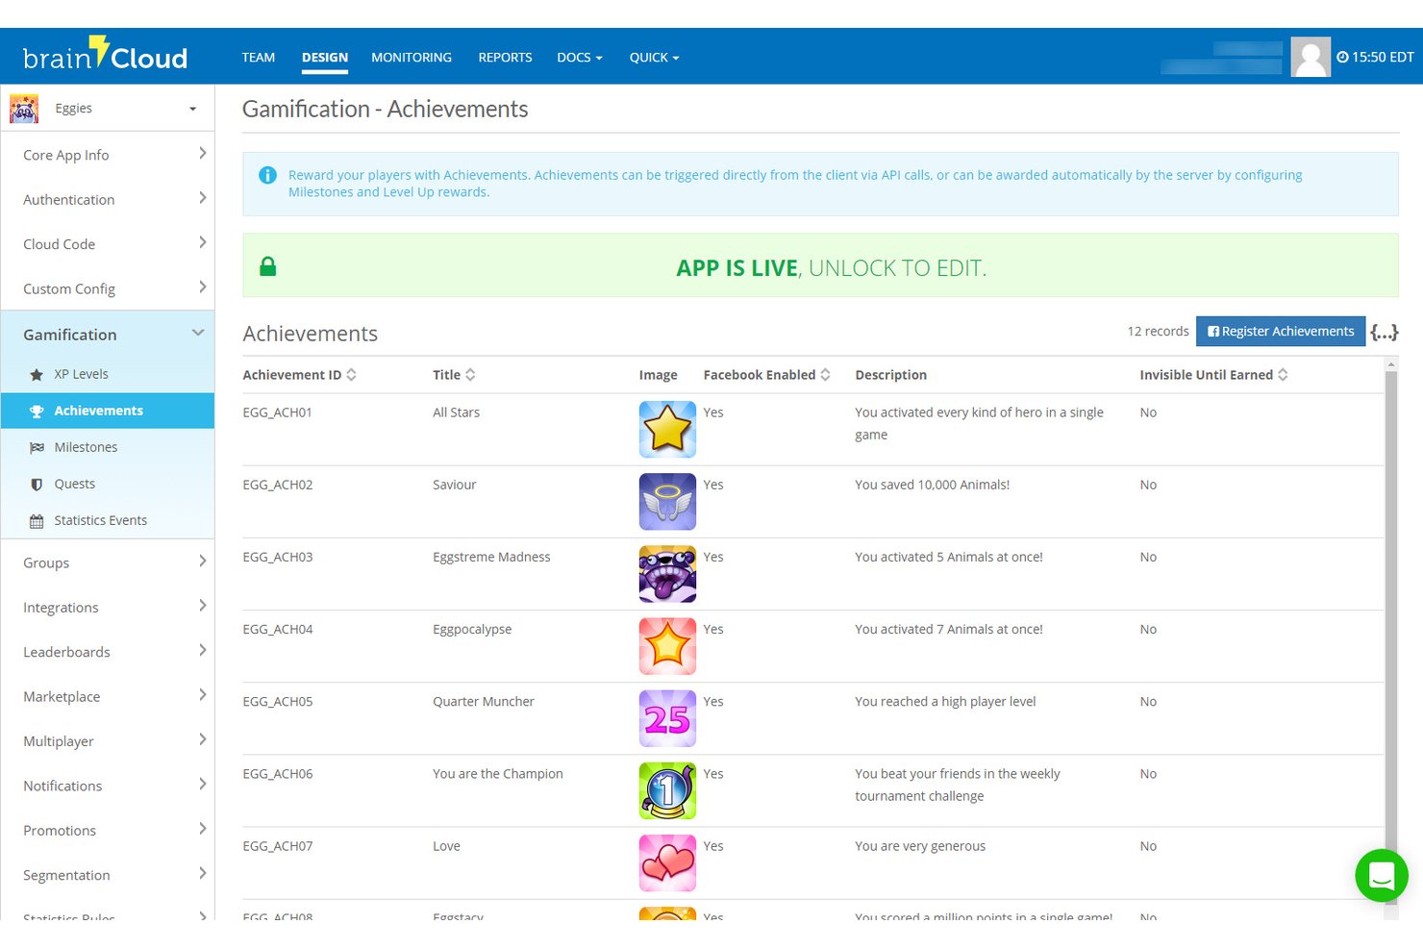Click the EGG_ACH03 achievement ID
The height and width of the screenshot is (949, 1423).
pos(278,558)
